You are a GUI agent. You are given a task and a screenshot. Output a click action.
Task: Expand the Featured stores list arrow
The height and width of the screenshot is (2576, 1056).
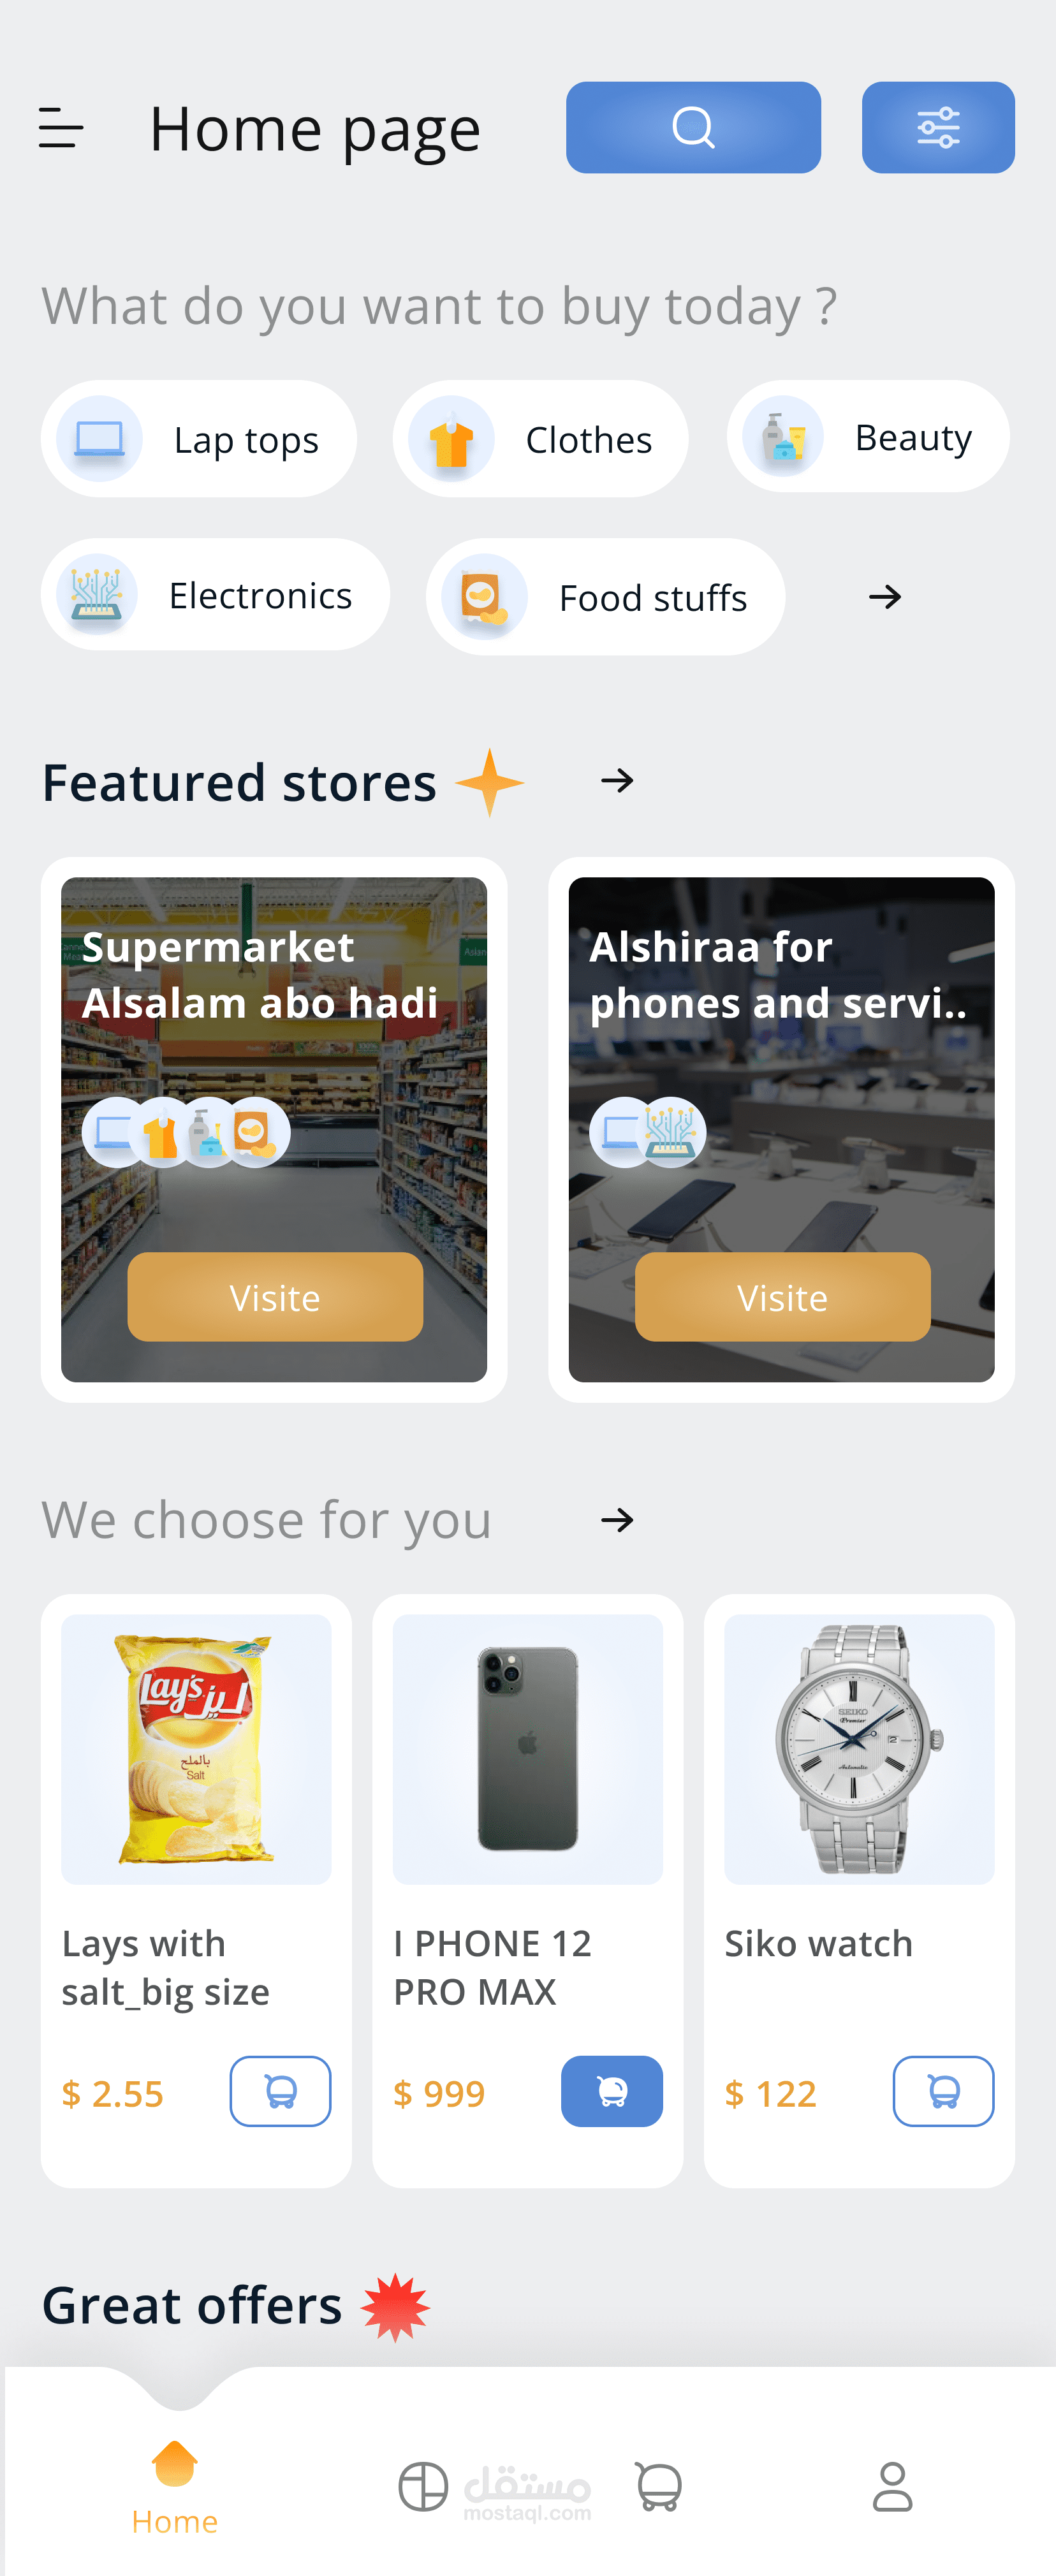coord(617,780)
